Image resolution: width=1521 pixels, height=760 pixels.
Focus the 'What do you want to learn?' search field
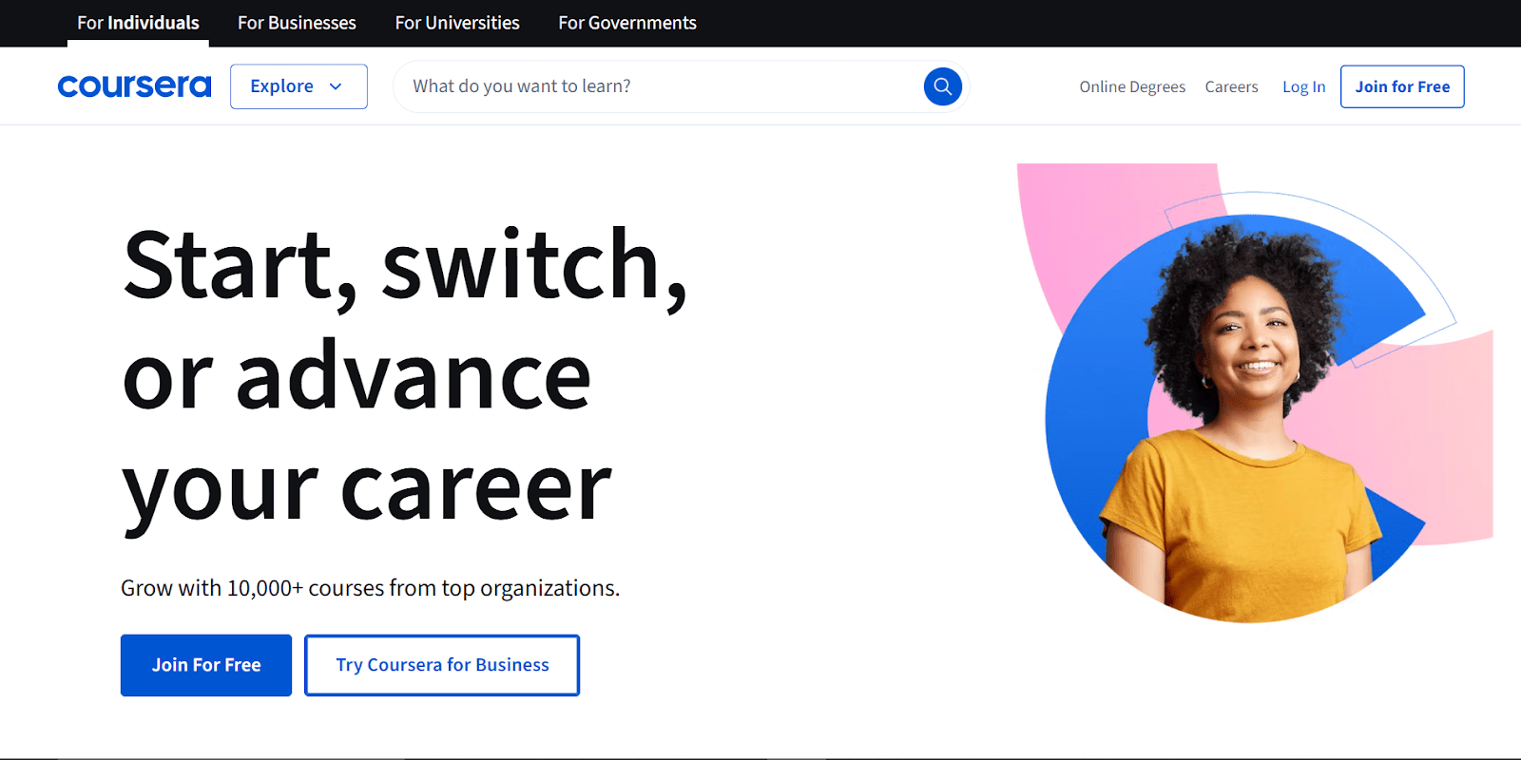point(680,86)
